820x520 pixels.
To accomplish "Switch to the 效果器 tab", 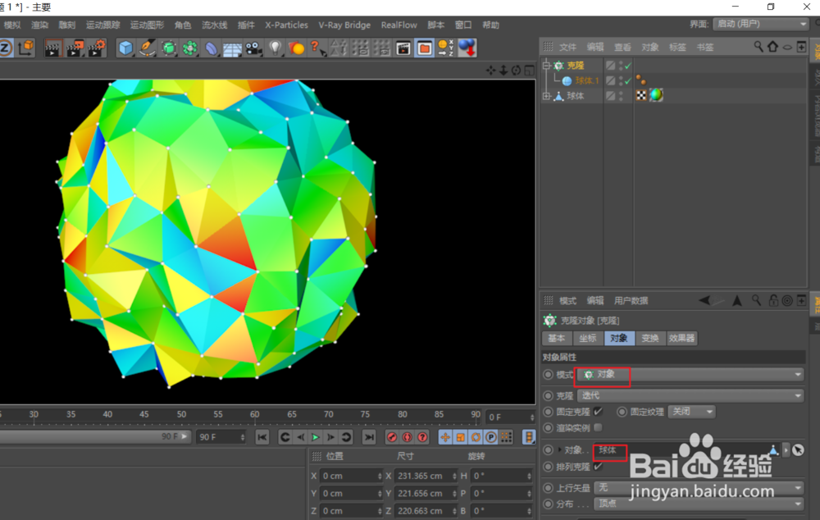I will [682, 339].
